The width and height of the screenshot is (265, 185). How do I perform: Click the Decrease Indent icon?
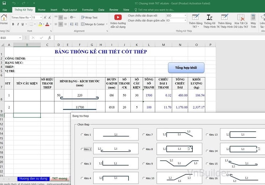pyautogui.click(x=72, y=24)
